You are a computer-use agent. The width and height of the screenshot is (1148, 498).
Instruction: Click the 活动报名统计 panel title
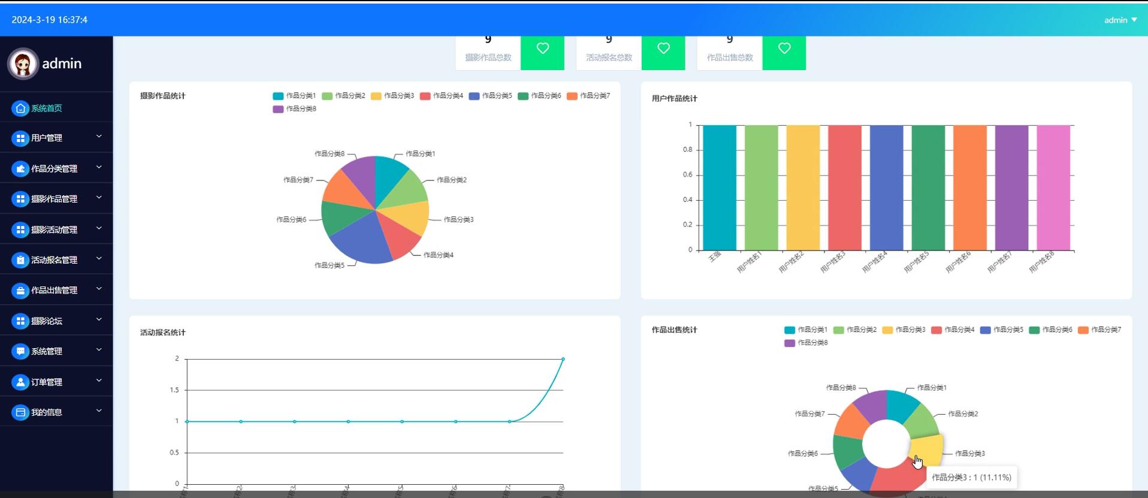point(163,333)
